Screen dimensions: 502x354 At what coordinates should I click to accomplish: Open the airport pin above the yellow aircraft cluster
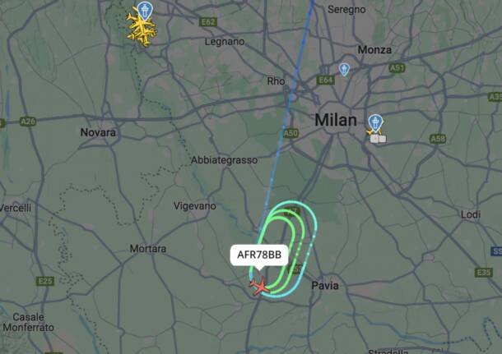pyautogui.click(x=145, y=11)
